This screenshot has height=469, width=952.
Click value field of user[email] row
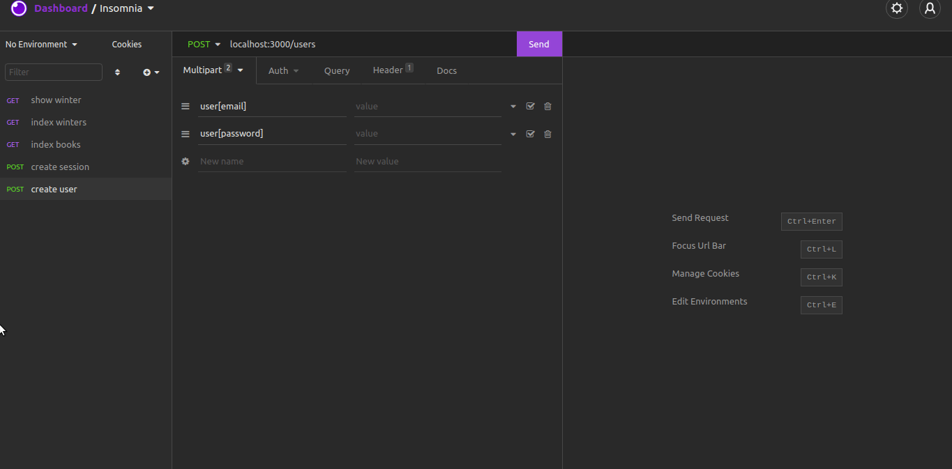(428, 107)
